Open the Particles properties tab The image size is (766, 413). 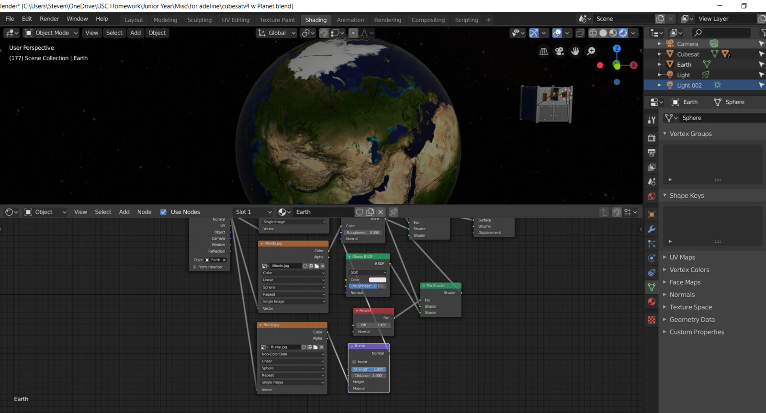(652, 244)
